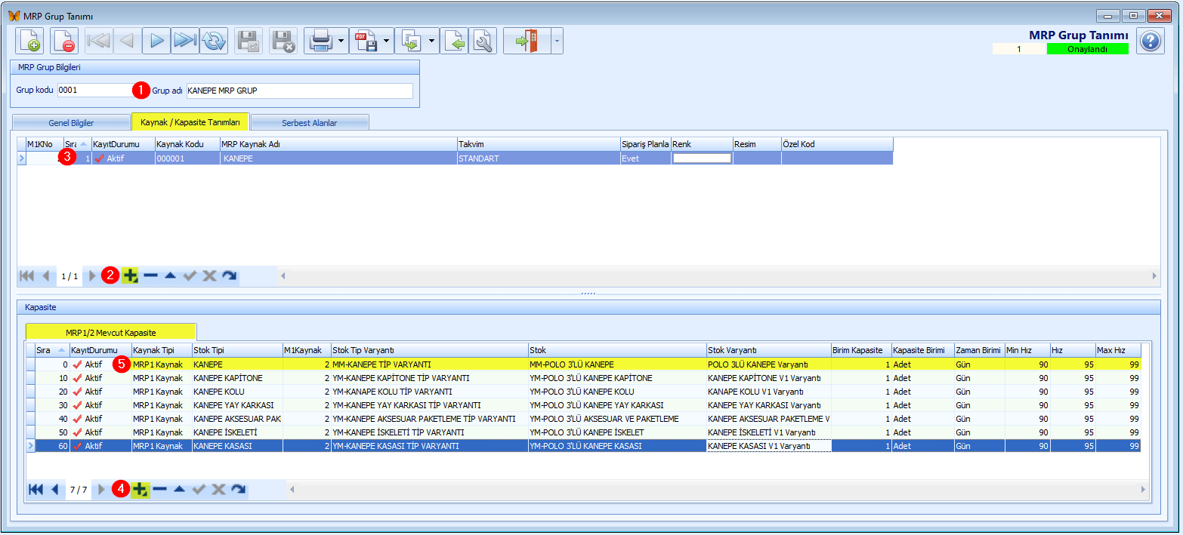Go to next record with play arrow
This screenshot has height=535, width=1183.
pos(156,41)
